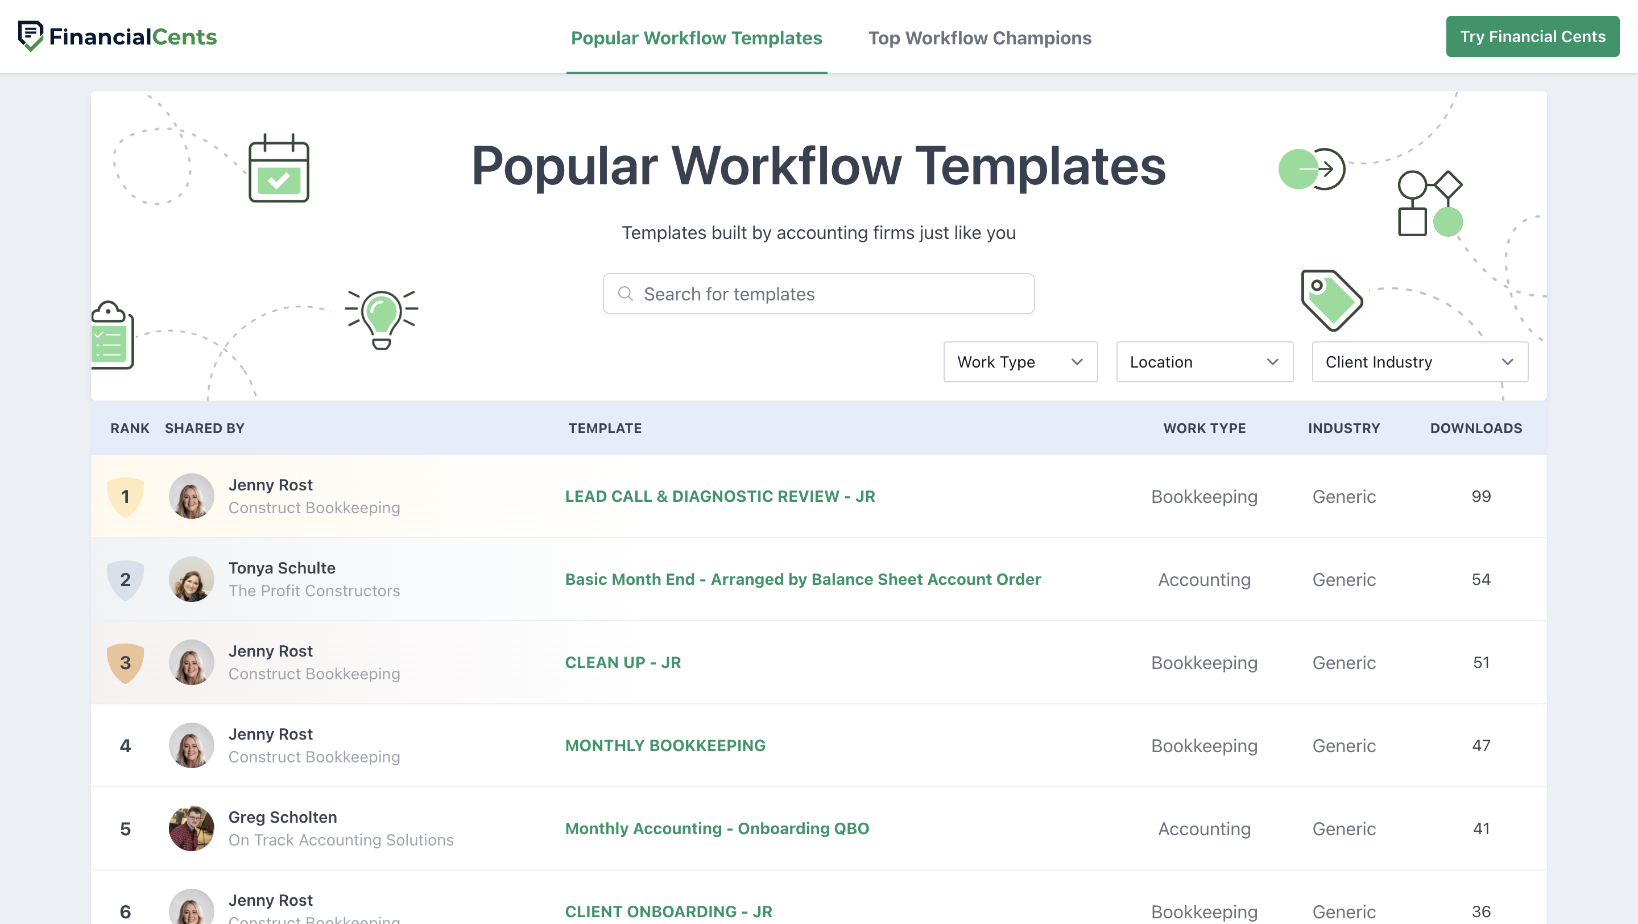This screenshot has width=1638, height=924.
Task: Click the workflow transition arrow icon
Action: pos(1310,169)
